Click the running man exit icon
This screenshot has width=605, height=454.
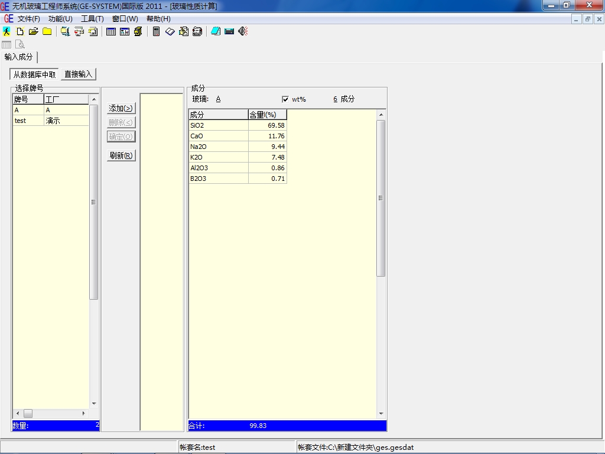click(6, 32)
